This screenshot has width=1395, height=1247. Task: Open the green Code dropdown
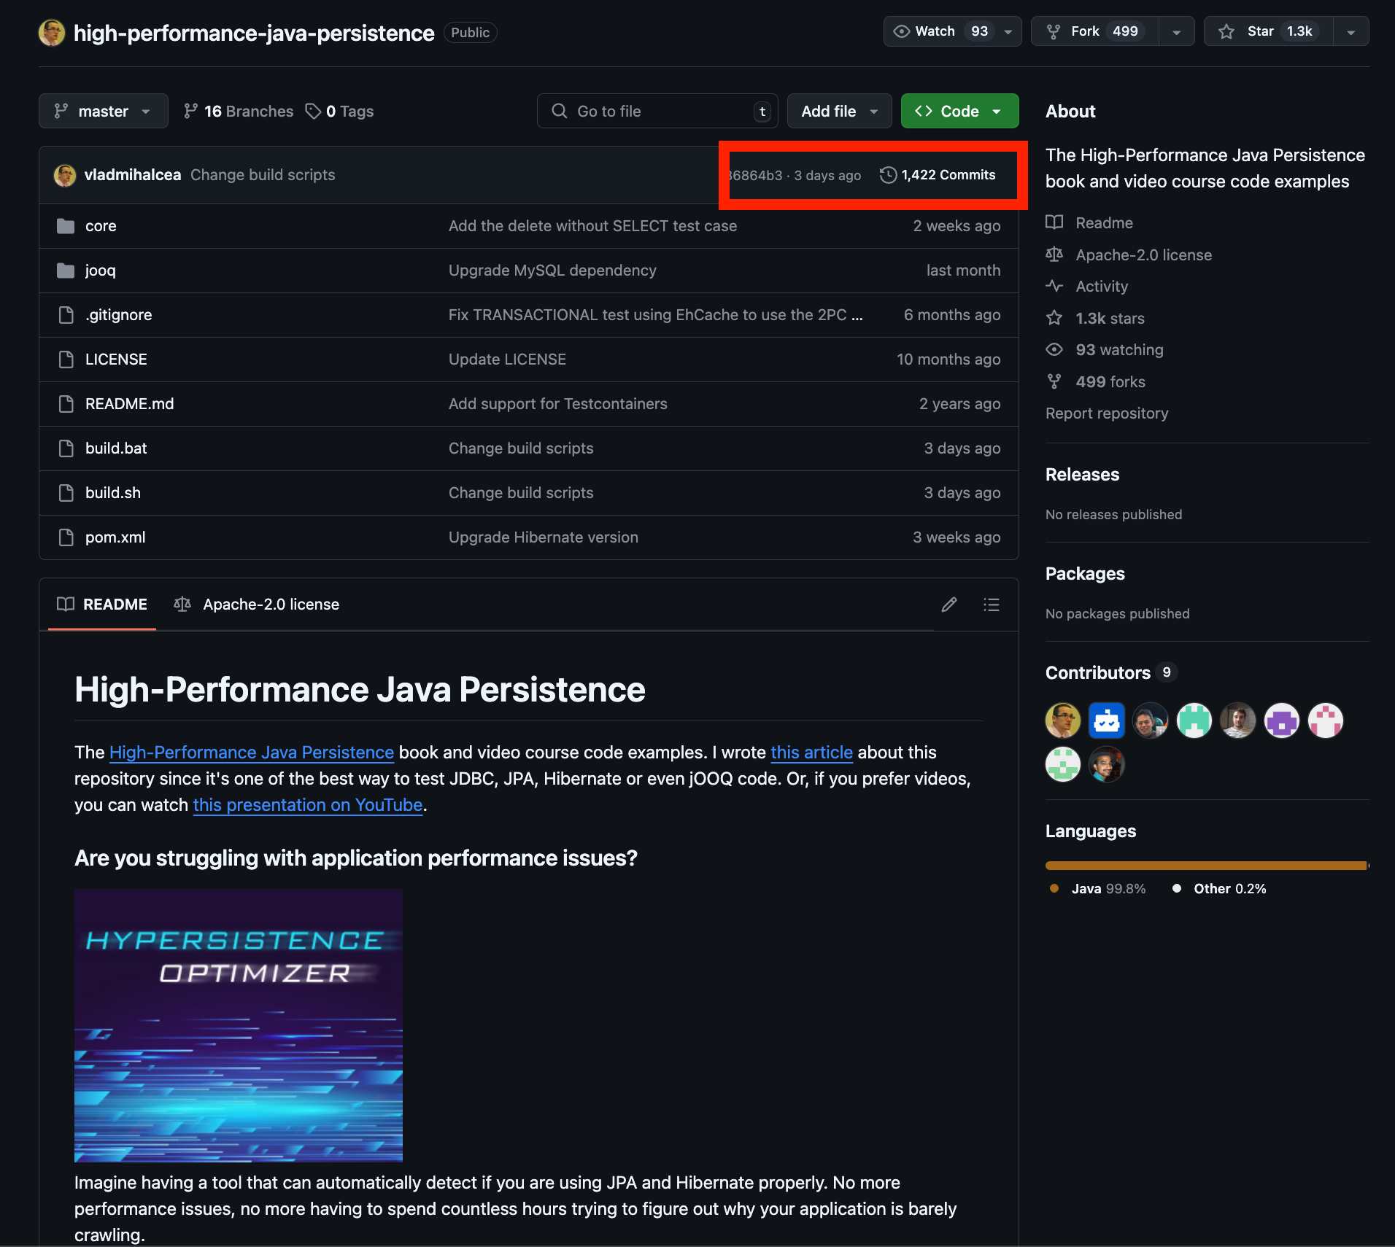point(959,111)
